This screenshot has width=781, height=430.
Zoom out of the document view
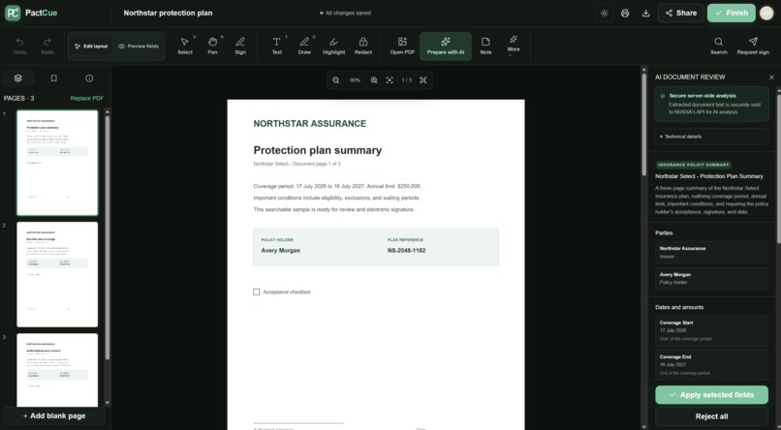click(335, 80)
